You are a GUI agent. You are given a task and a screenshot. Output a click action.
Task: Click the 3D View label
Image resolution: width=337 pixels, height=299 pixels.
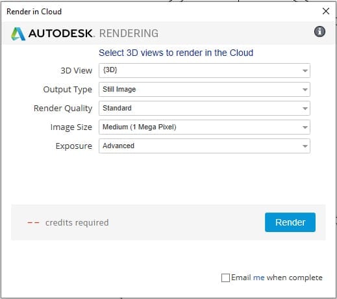[77, 71]
